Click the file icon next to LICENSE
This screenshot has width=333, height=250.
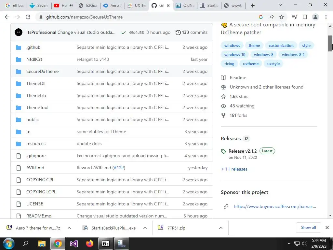pyautogui.click(x=19, y=204)
